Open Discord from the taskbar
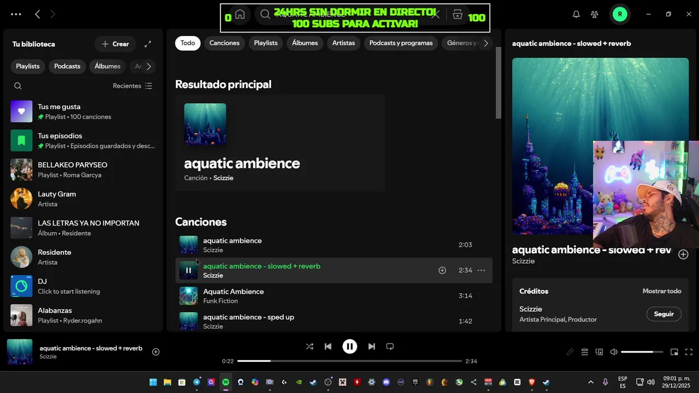Image resolution: width=699 pixels, height=393 pixels. 387,382
